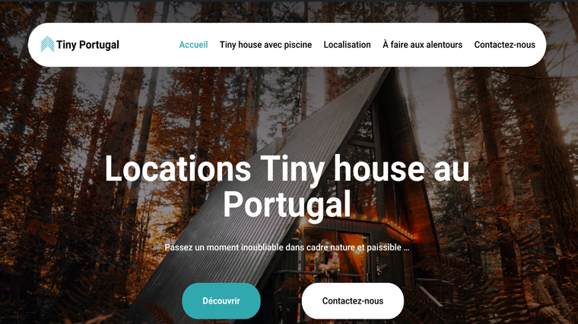The image size is (578, 324).
Task: Click the teal chevron logo icon
Action: [47, 44]
